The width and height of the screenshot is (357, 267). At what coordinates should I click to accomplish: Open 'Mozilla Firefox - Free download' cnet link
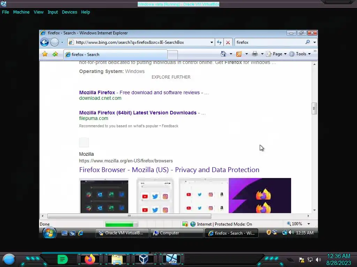[x=144, y=92]
